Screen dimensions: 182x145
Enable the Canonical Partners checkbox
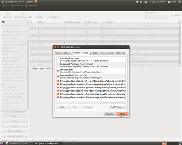58,59
